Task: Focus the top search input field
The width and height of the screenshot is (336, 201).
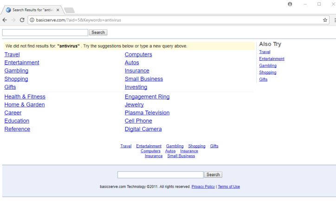Action: coord(45,32)
